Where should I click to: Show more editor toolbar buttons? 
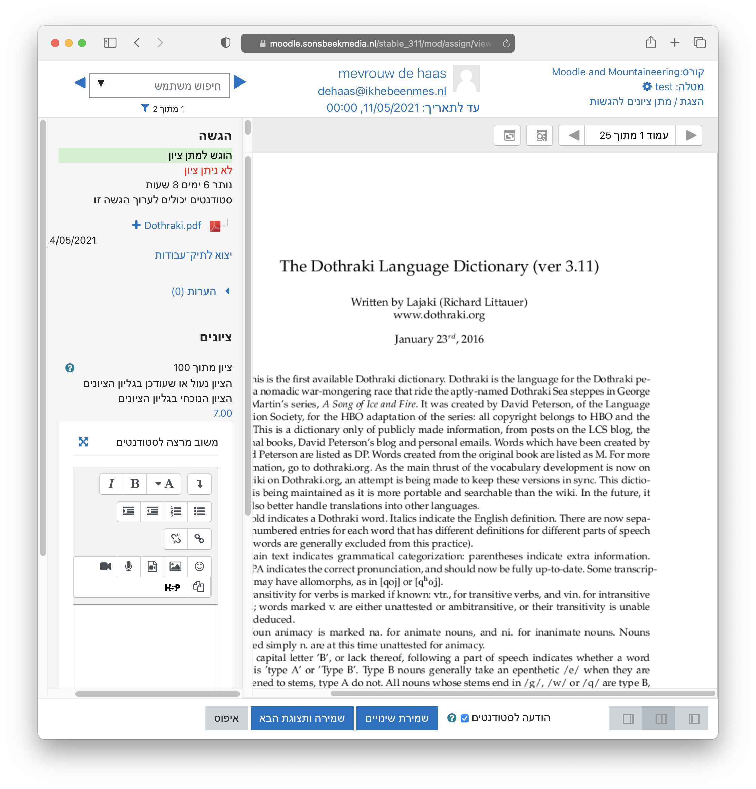tap(199, 483)
